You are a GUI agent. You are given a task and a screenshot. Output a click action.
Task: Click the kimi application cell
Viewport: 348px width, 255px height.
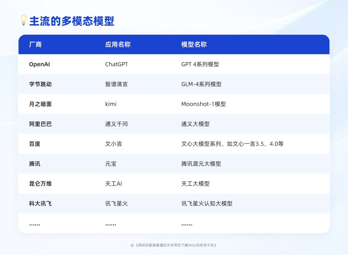click(111, 104)
